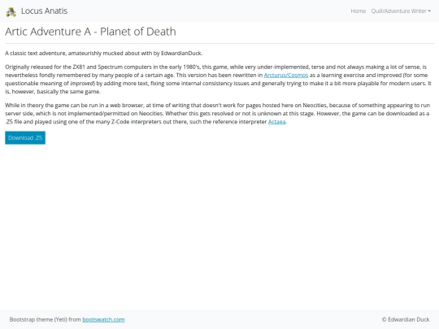Expand the Quill/Adventure Writer dropdown menu
The height and width of the screenshot is (329, 439).
[401, 11]
